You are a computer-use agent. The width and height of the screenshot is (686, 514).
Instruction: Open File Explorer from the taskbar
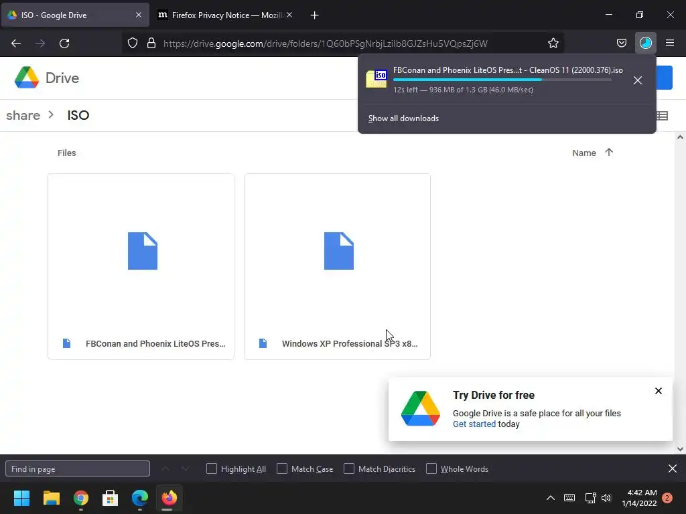click(51, 498)
